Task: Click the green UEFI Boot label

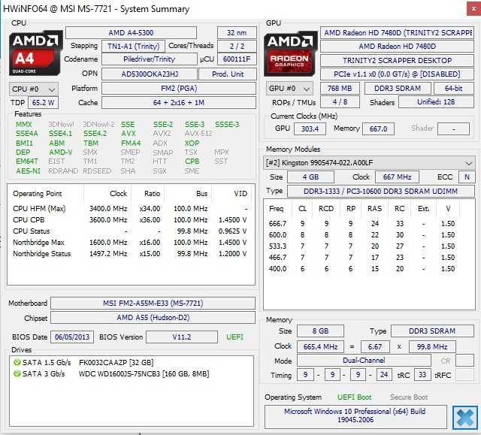Action: pos(354,397)
